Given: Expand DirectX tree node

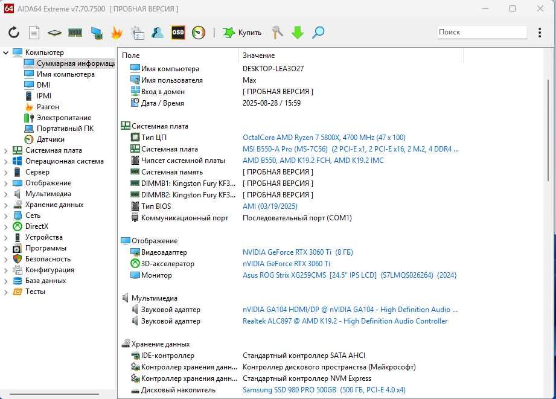Looking at the screenshot, I should (5, 227).
